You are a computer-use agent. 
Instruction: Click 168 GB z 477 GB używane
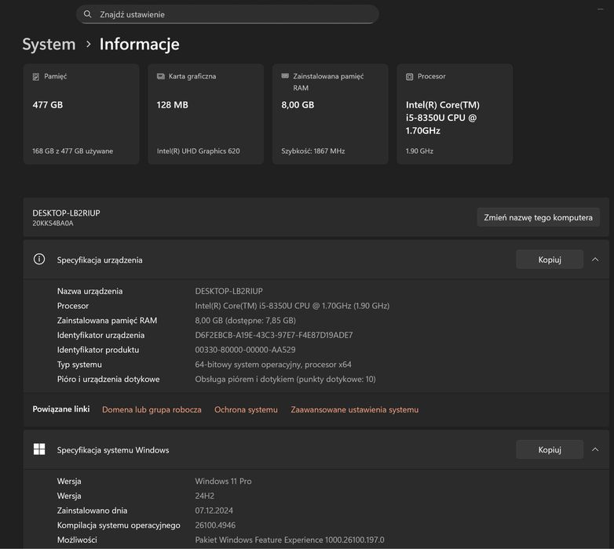(x=72, y=151)
